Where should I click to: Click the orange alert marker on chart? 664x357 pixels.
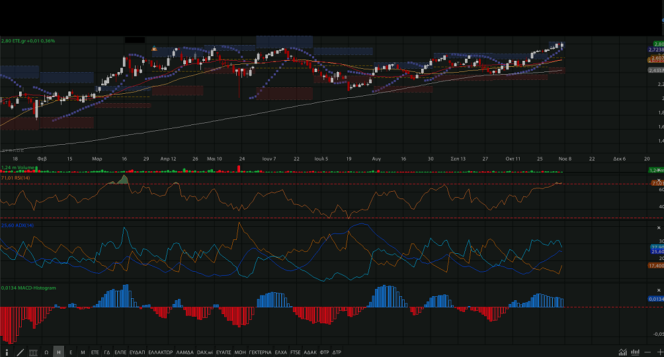coord(154,48)
